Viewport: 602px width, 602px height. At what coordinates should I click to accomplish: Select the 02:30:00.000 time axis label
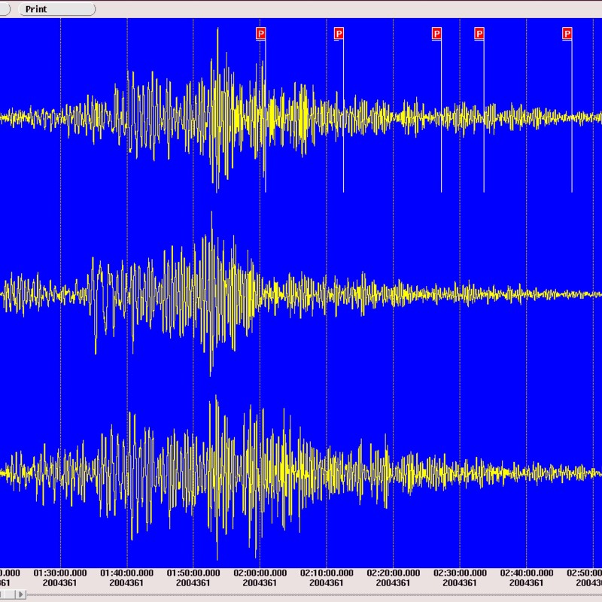pos(459,573)
